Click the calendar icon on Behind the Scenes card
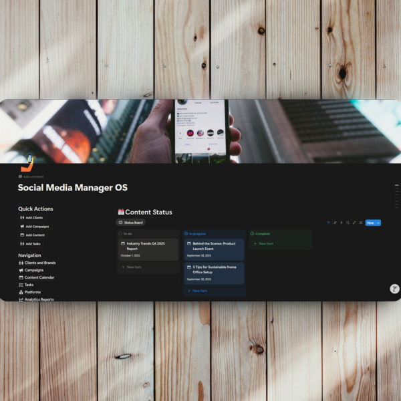The width and height of the screenshot is (401, 401). [189, 243]
